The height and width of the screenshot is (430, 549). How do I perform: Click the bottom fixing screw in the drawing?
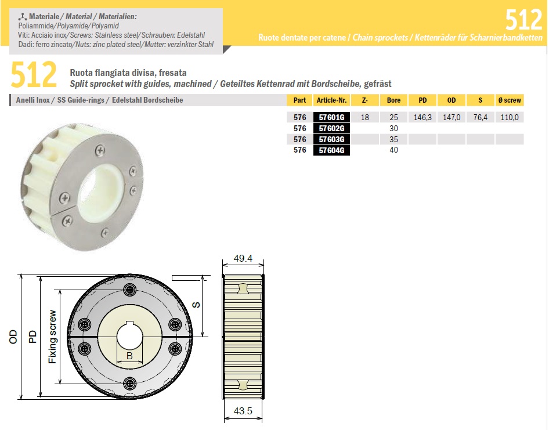(x=130, y=381)
